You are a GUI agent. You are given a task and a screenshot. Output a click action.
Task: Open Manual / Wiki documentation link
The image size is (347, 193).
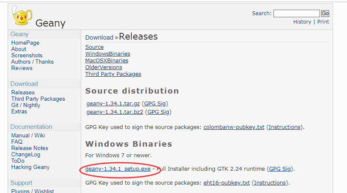pyautogui.click(x=28, y=135)
